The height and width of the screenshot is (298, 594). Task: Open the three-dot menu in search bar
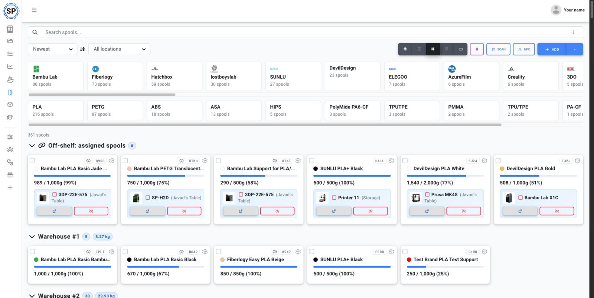coord(573,32)
